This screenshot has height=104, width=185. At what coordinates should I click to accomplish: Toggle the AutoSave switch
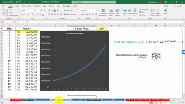click(12, 2)
